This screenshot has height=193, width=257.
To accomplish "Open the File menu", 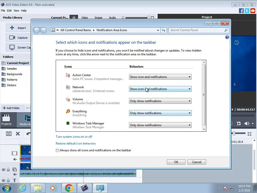I will click(x=3, y=11).
